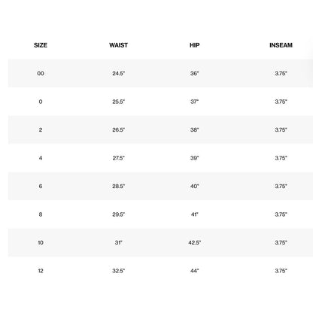This screenshot has height=313, width=313.
Task: Click the 44" hip measurement
Action: [194, 271]
